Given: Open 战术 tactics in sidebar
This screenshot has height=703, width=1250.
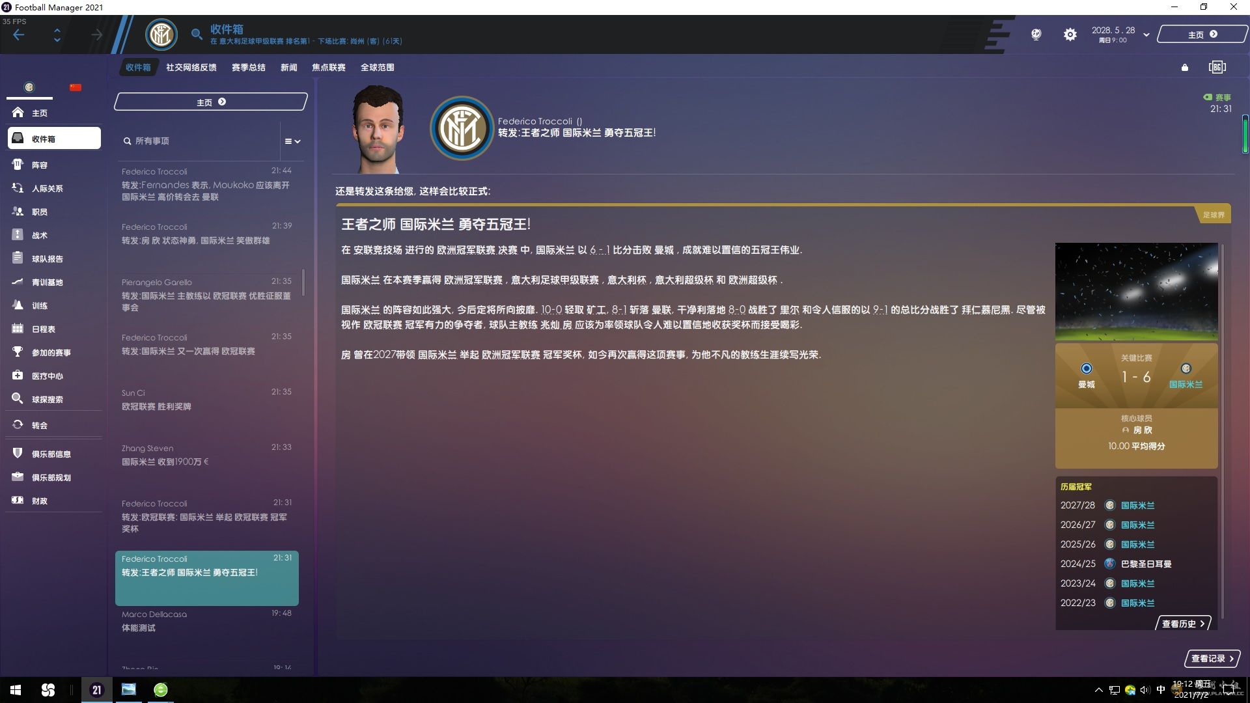Looking at the screenshot, I should [x=53, y=235].
